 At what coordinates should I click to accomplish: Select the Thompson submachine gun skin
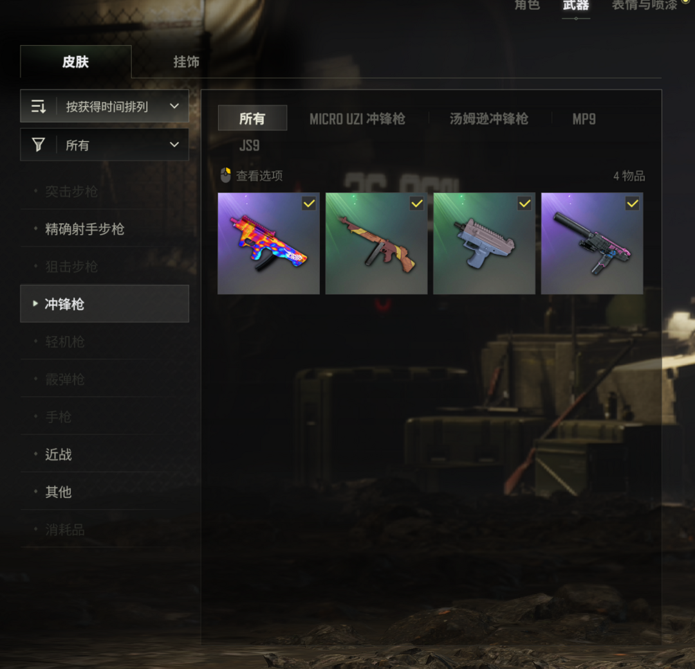click(376, 243)
